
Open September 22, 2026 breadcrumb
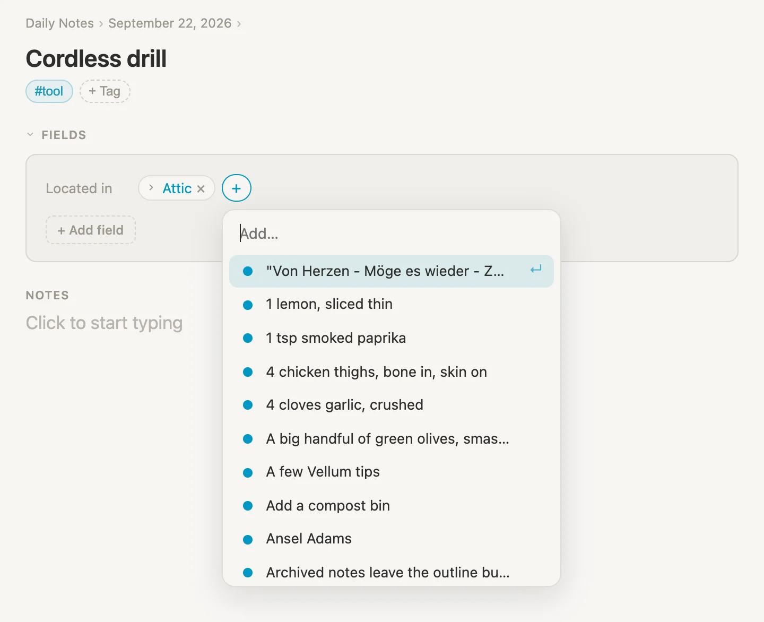click(x=170, y=23)
